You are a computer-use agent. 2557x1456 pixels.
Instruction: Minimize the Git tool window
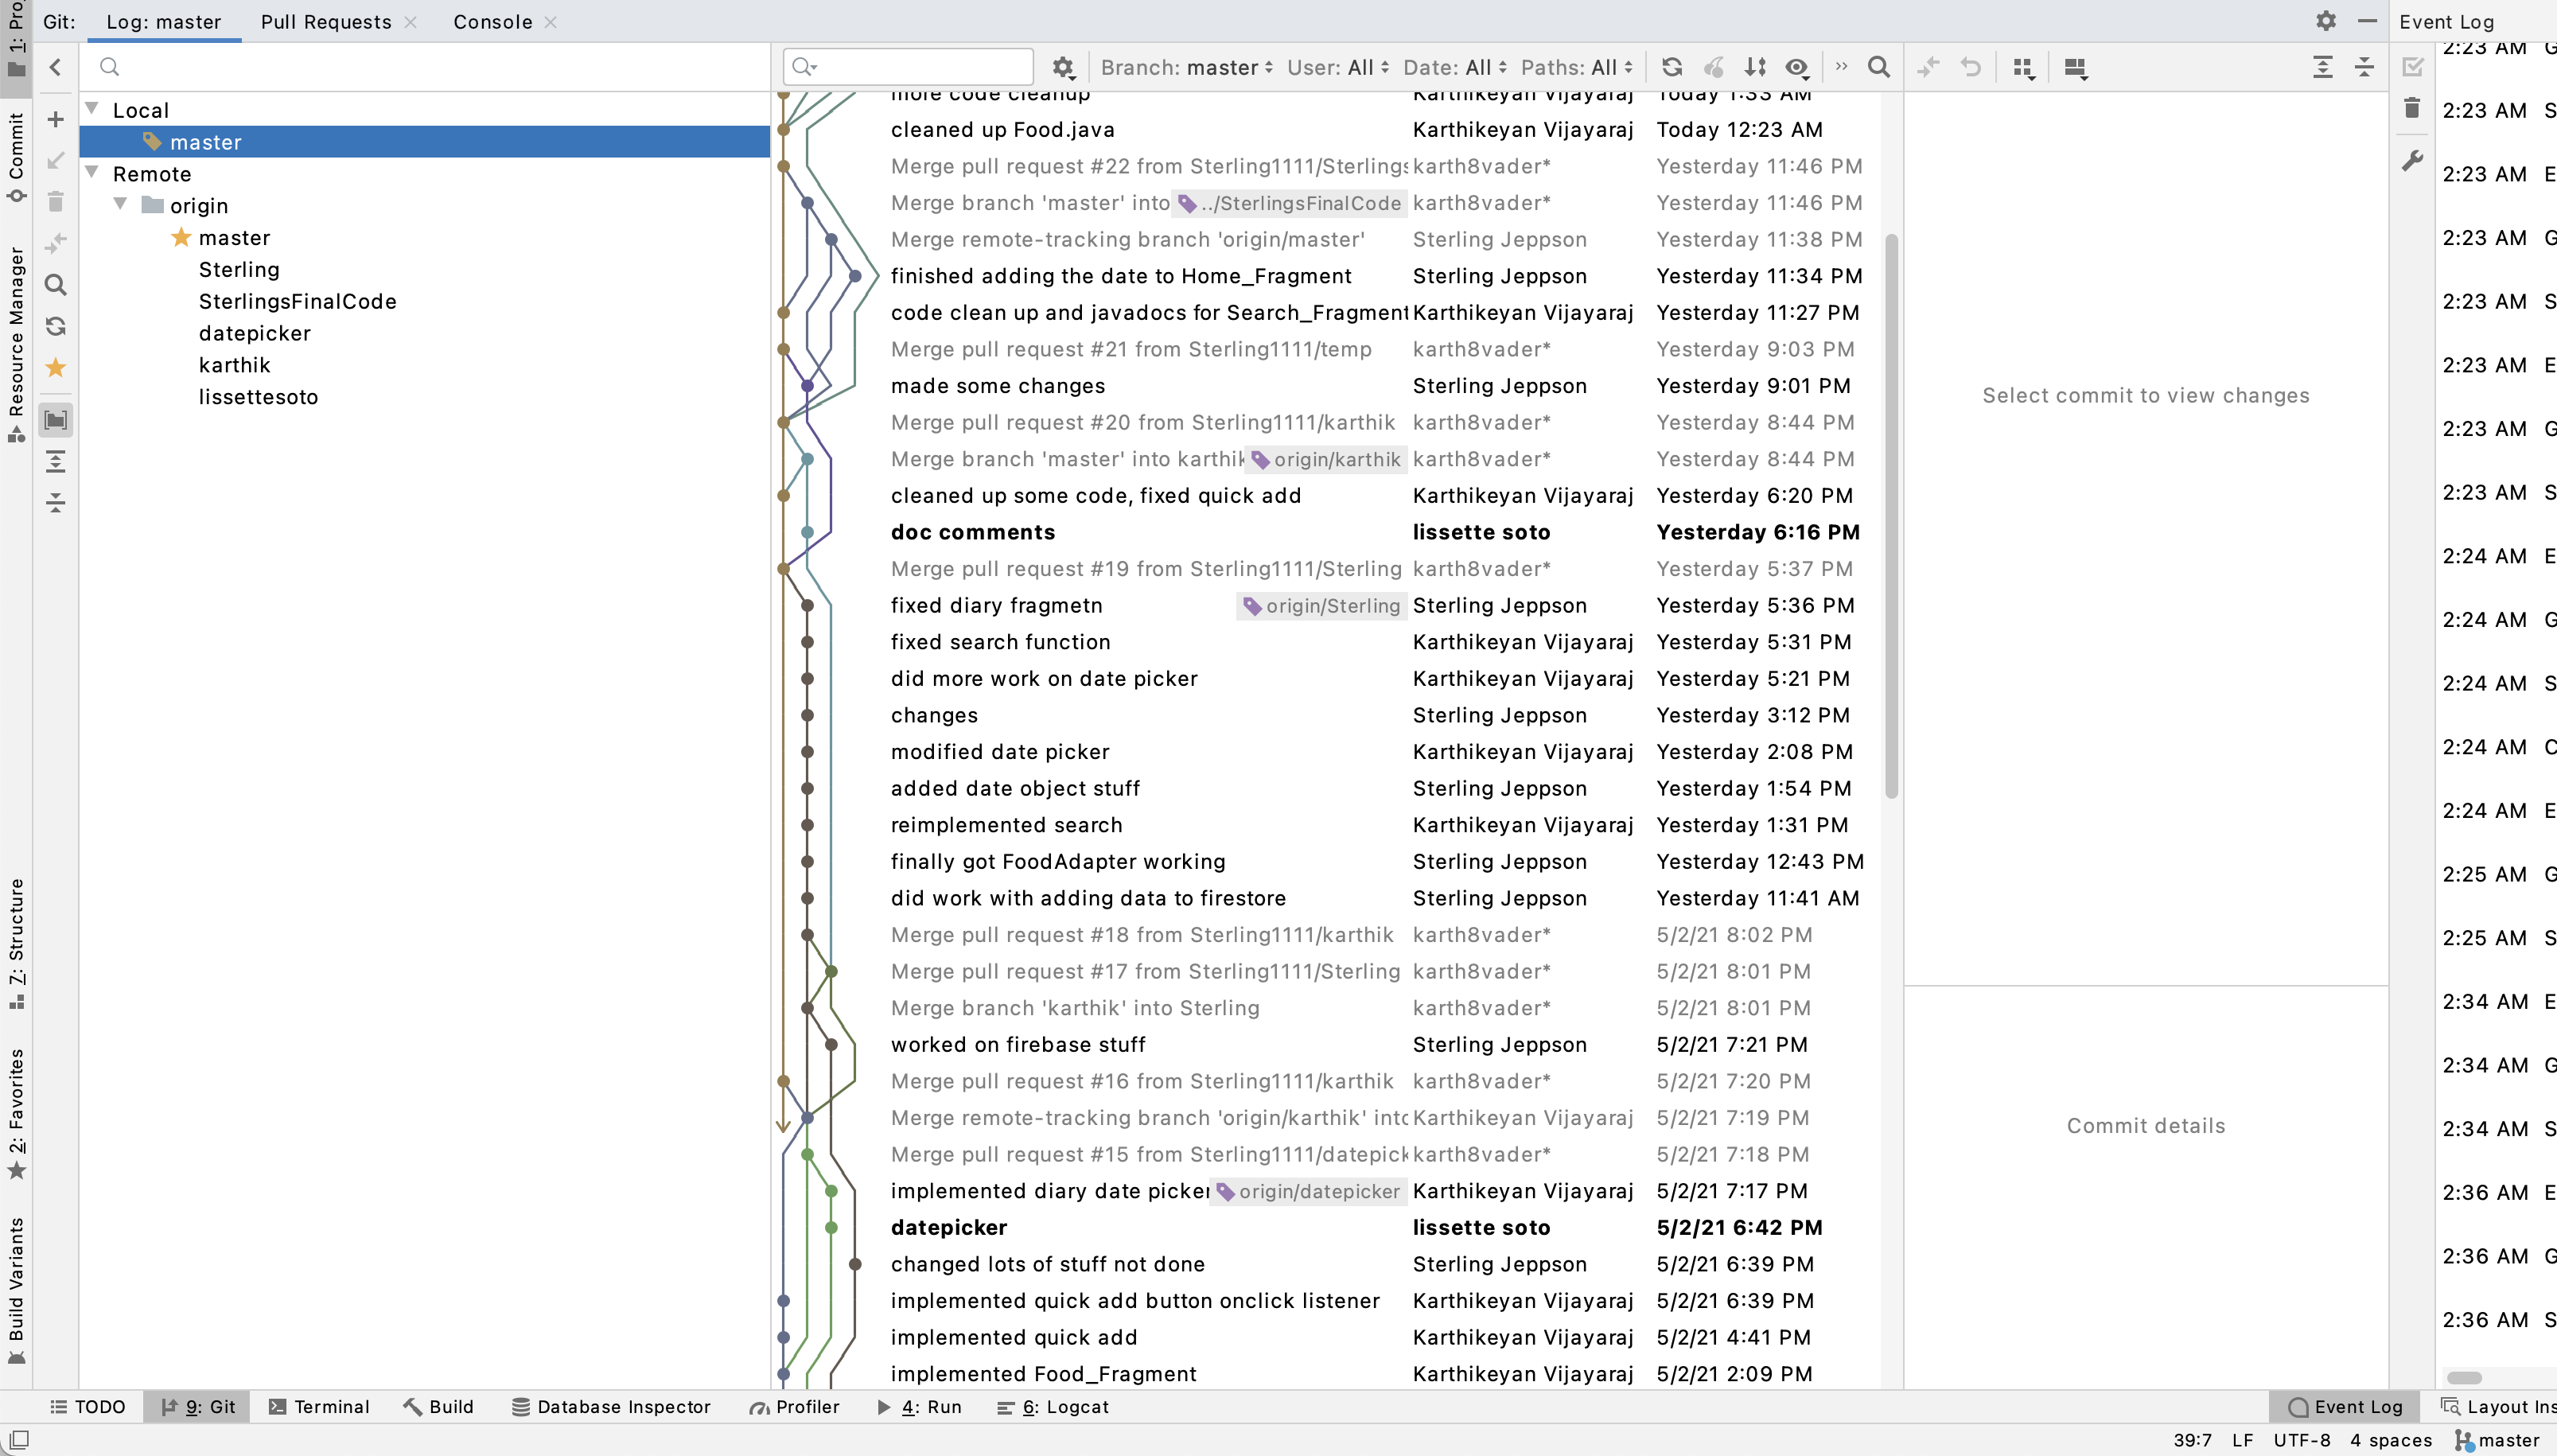(x=2367, y=21)
